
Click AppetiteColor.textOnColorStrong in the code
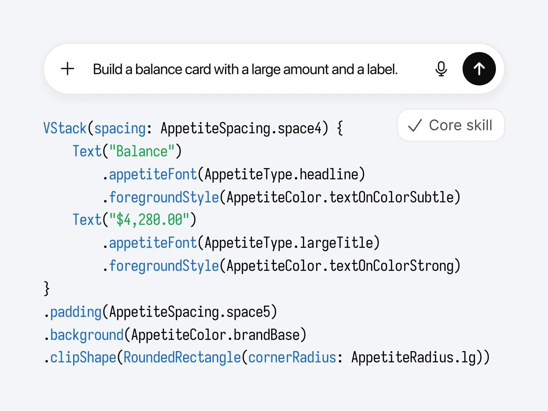(x=340, y=266)
